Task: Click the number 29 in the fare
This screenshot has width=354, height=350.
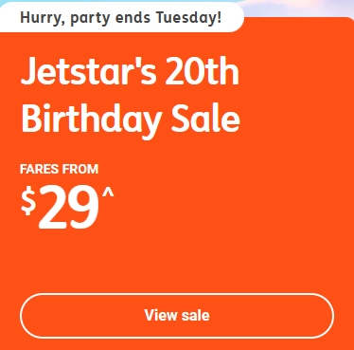Action: tap(68, 208)
